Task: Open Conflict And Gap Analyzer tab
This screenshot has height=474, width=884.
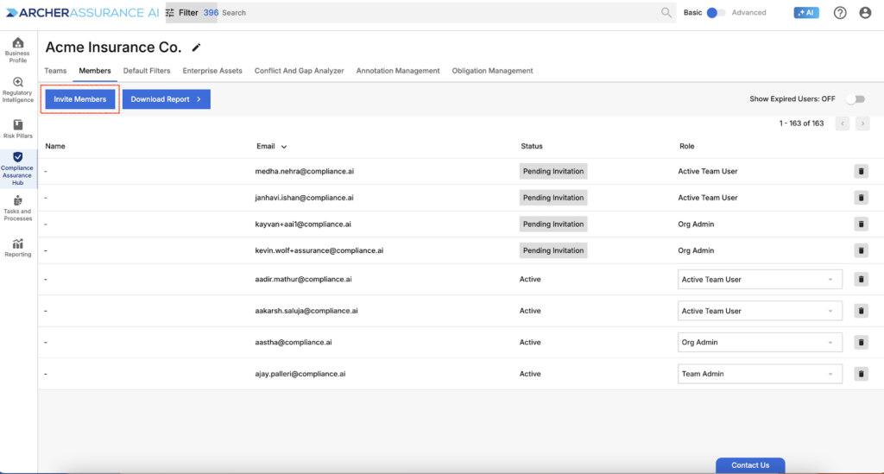Action: click(x=299, y=71)
